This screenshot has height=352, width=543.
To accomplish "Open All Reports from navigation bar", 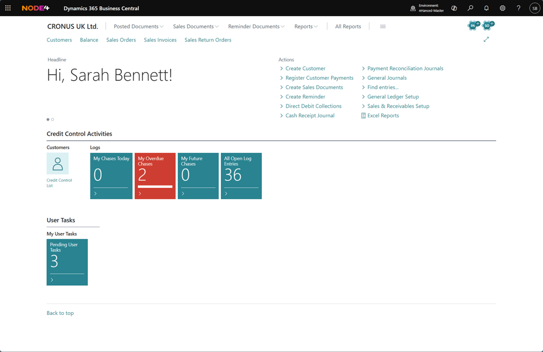I will pyautogui.click(x=348, y=26).
